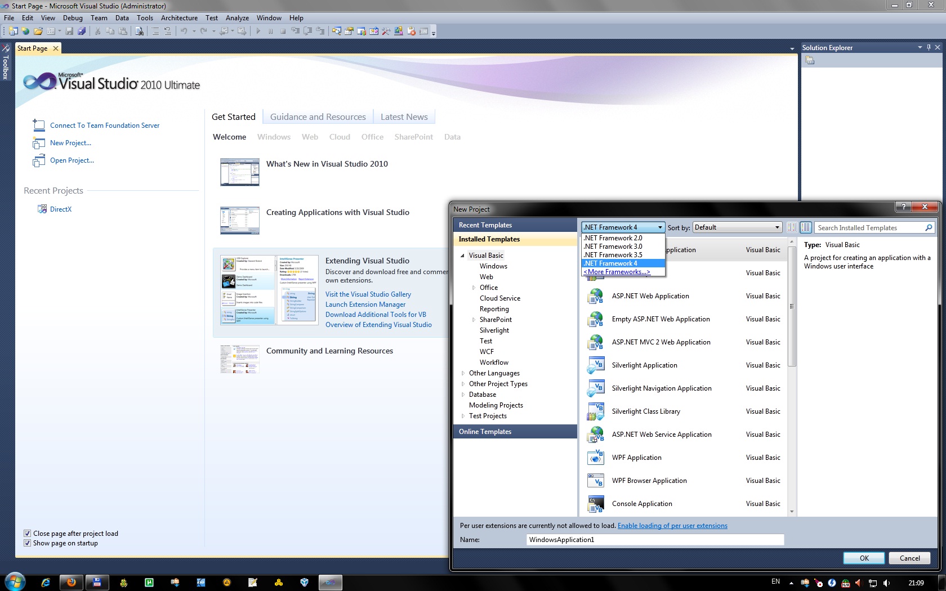
Task: Click the Navigate Forward toolbar icon
Action: coord(242,31)
